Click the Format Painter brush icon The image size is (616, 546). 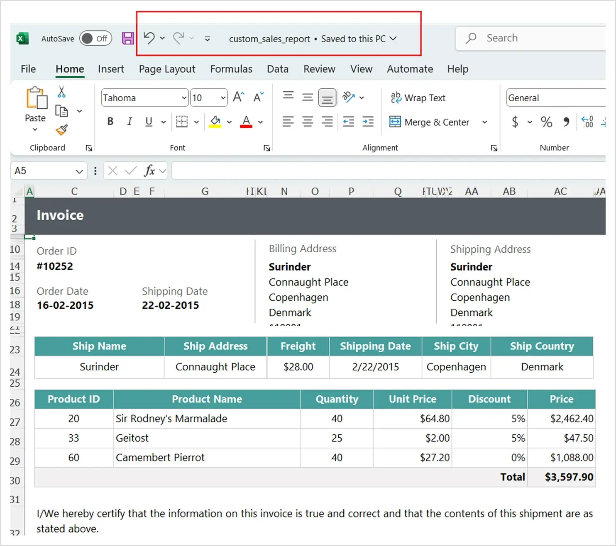[61, 130]
